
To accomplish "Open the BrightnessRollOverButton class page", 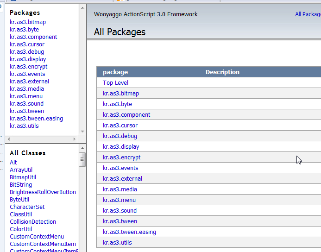I will tap(43, 192).
